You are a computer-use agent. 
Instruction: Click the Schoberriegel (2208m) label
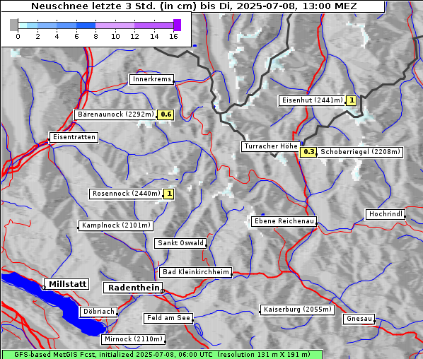click(x=360, y=152)
